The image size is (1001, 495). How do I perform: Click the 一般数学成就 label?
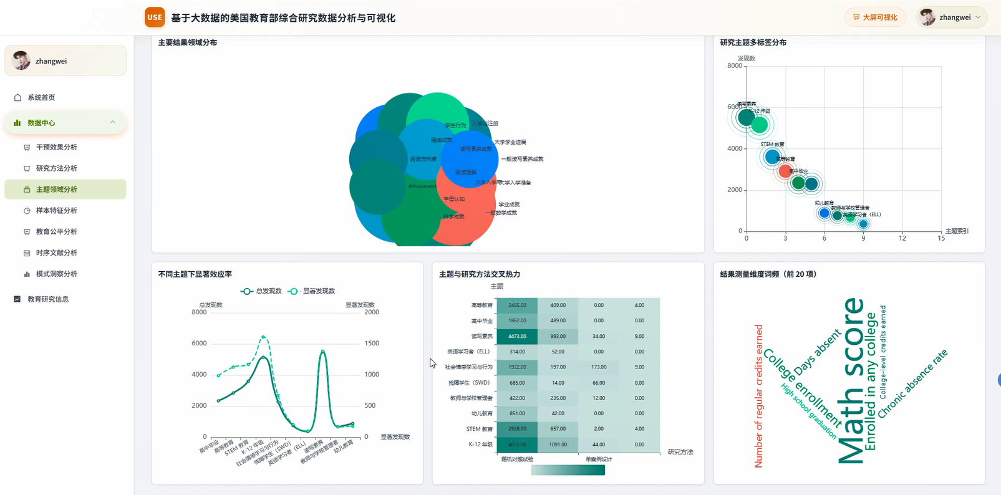tap(501, 213)
